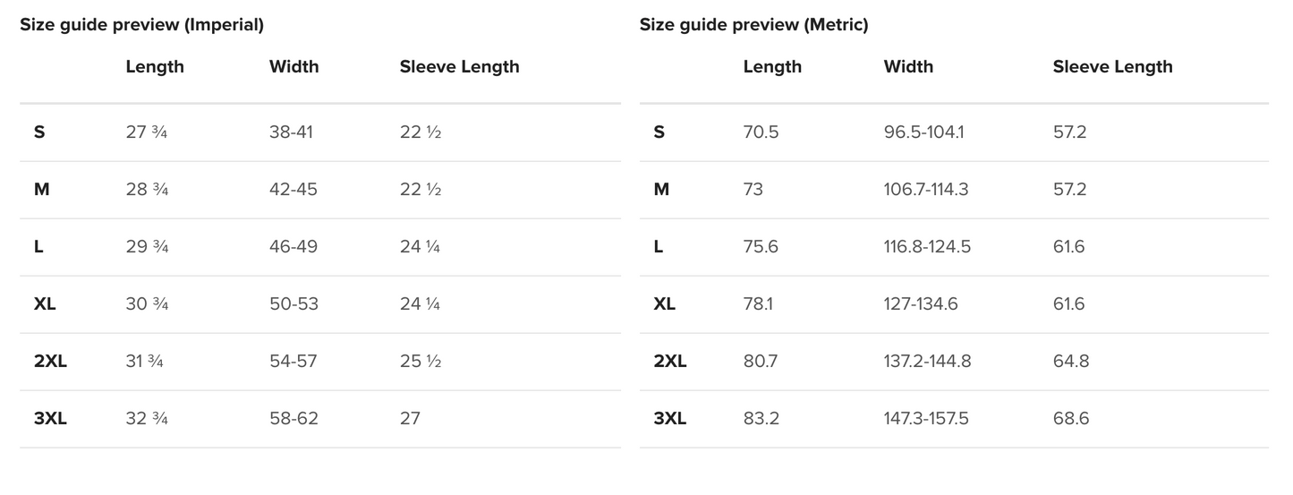1293x495 pixels.
Task: Click the 46-49 width cell
Action: click(293, 247)
